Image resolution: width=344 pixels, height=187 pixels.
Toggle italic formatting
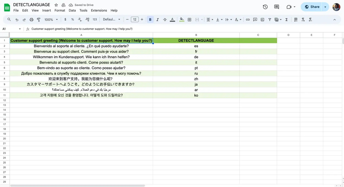point(158,20)
